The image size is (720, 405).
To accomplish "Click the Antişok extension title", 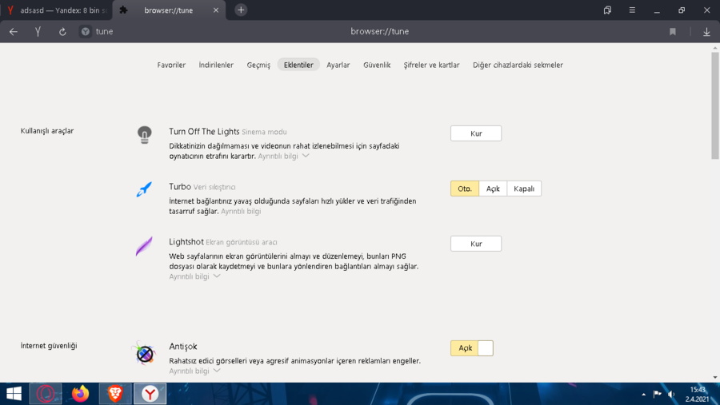I will pos(182,347).
